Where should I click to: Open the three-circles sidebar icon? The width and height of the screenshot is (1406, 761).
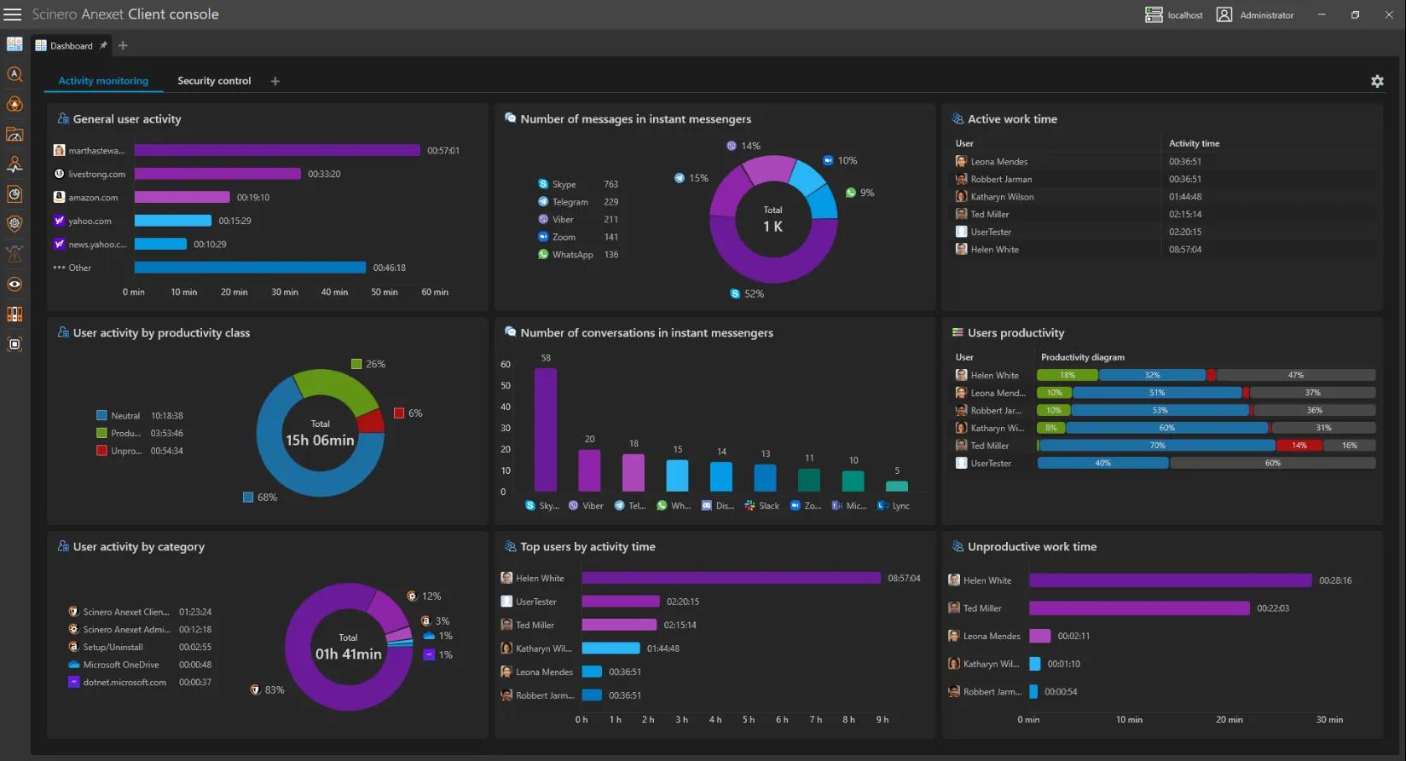14,104
